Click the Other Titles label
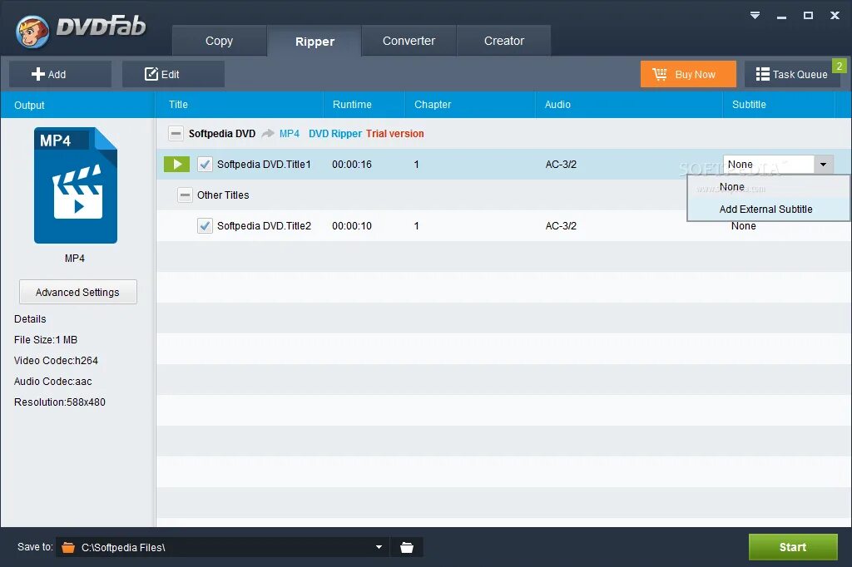This screenshot has height=567, width=852. click(x=223, y=195)
